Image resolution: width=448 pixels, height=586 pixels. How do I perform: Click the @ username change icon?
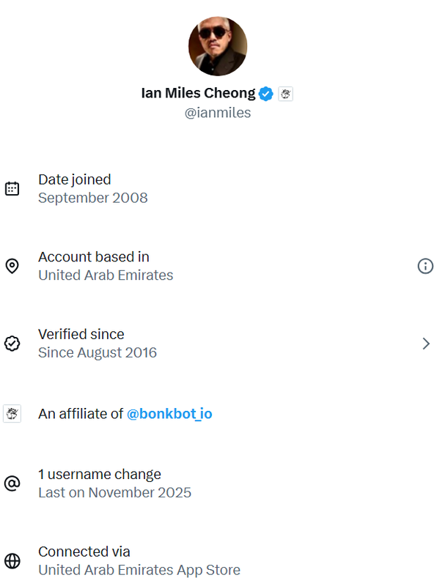pyautogui.click(x=12, y=483)
